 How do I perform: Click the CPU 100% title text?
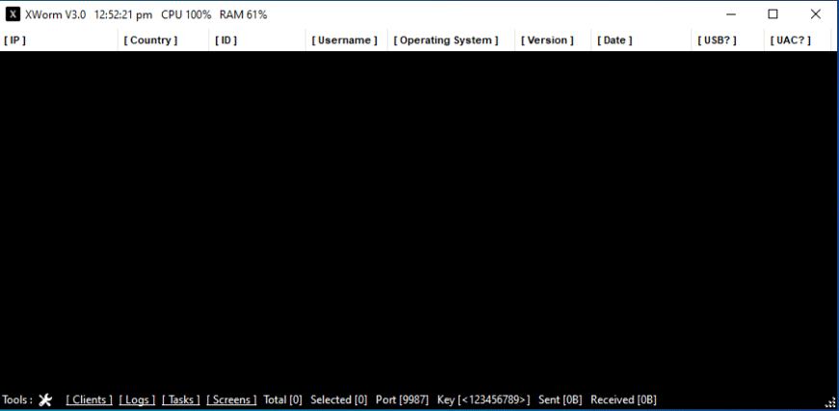point(186,15)
